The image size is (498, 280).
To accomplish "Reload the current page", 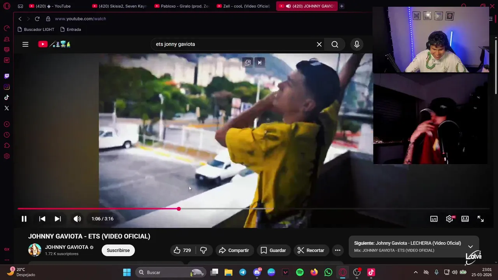I will pos(37,19).
